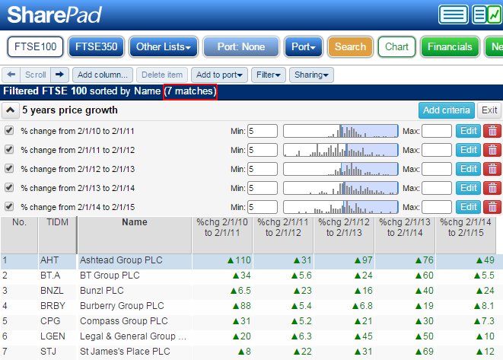Select the FTSE100 list
The image size is (503, 360).
[x=35, y=47]
